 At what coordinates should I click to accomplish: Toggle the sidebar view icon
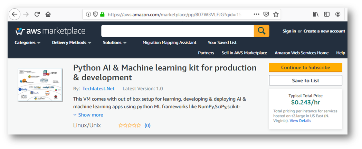coord(327,14)
